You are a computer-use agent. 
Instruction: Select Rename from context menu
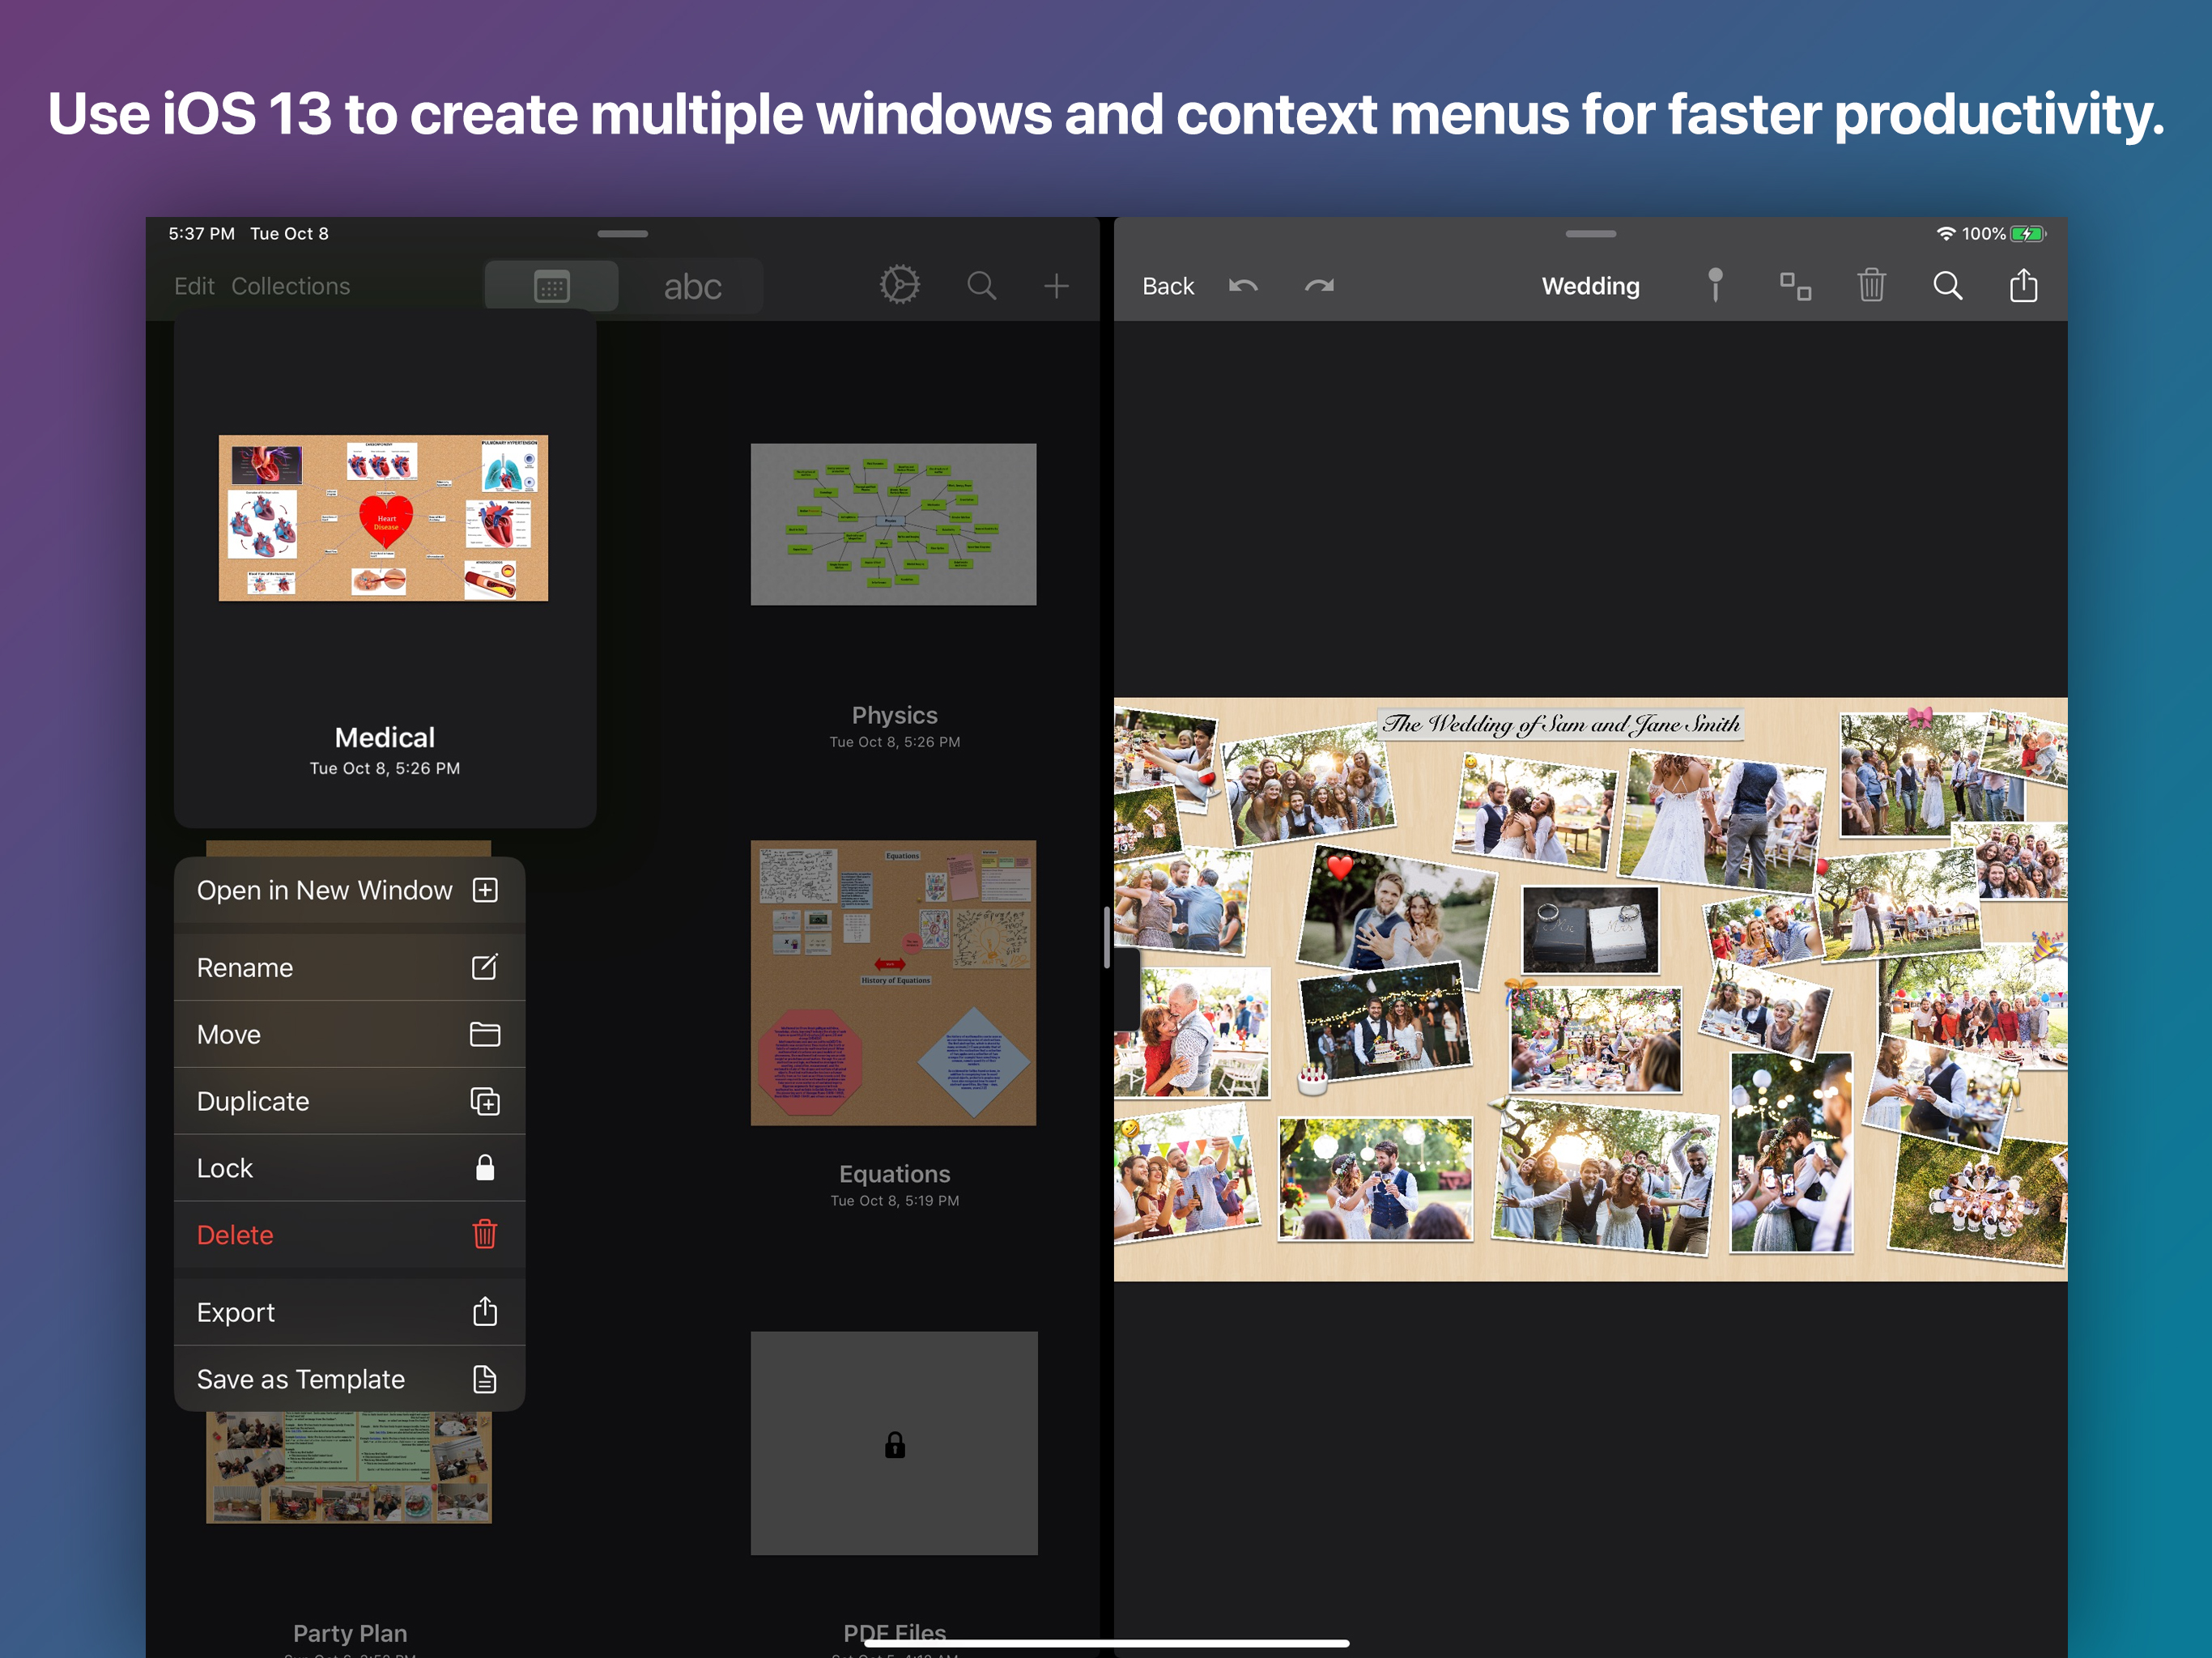[x=349, y=967]
